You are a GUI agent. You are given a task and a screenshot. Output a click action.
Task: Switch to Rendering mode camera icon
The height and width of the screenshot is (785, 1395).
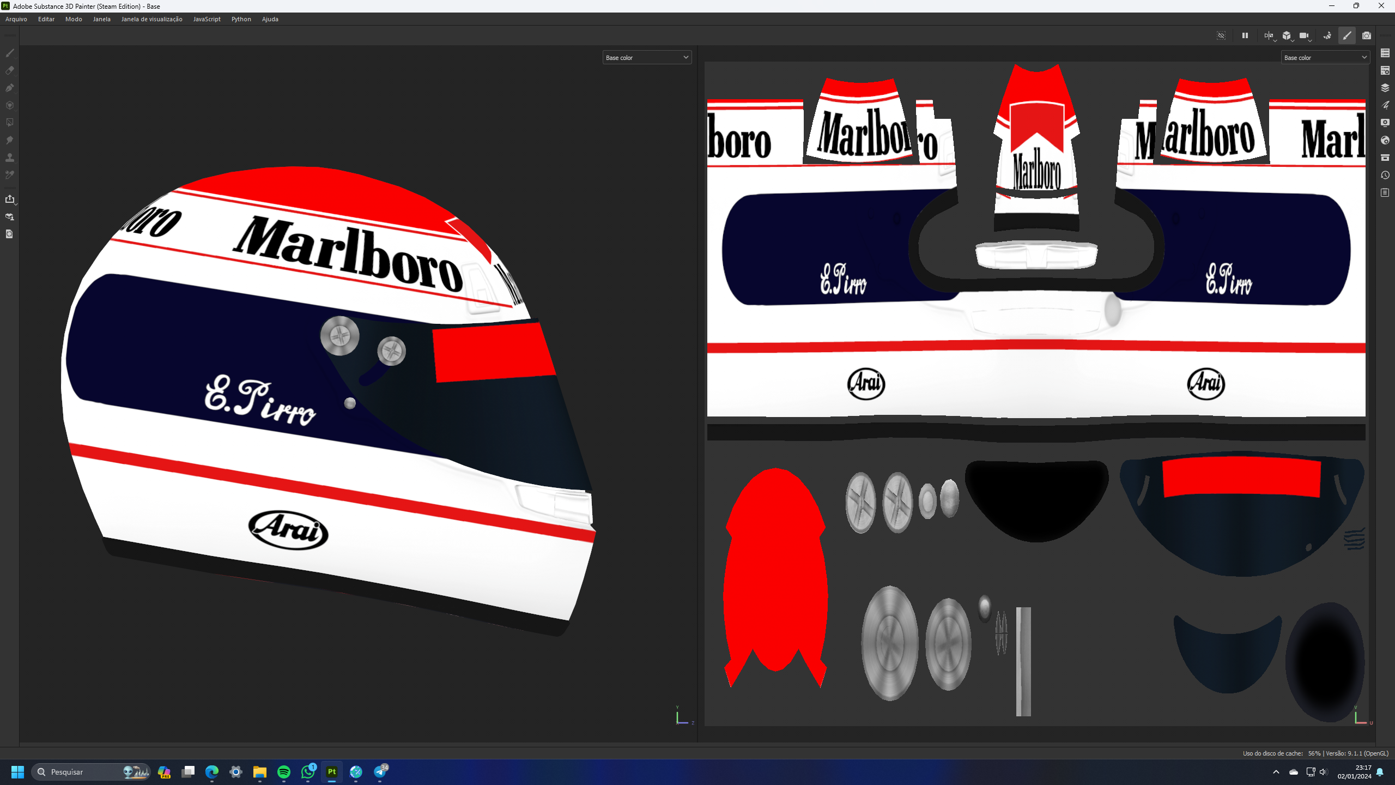[x=1367, y=35]
